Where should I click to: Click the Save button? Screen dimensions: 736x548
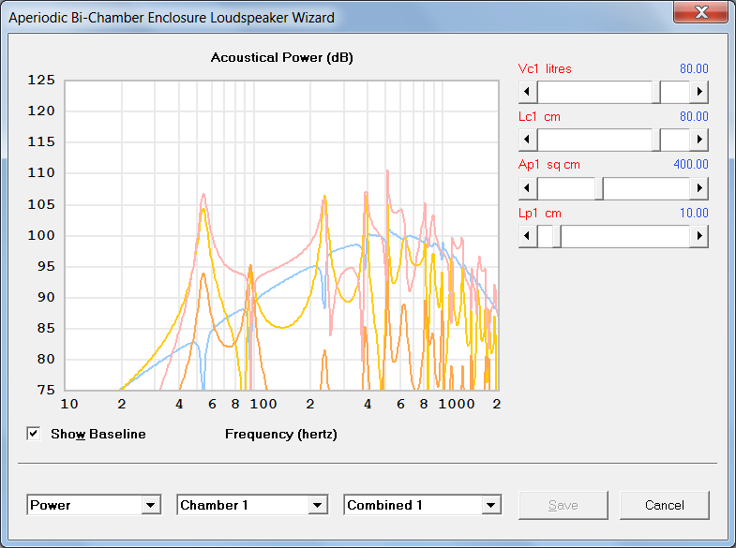click(x=563, y=505)
